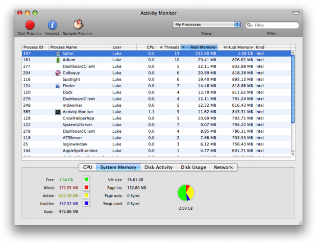The height and width of the screenshot is (245, 317).
Task: Click the green Free memory color swatch
Action: pos(86,180)
